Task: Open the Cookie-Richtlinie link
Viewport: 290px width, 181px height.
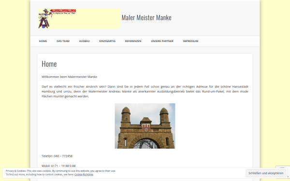Action: (84, 175)
